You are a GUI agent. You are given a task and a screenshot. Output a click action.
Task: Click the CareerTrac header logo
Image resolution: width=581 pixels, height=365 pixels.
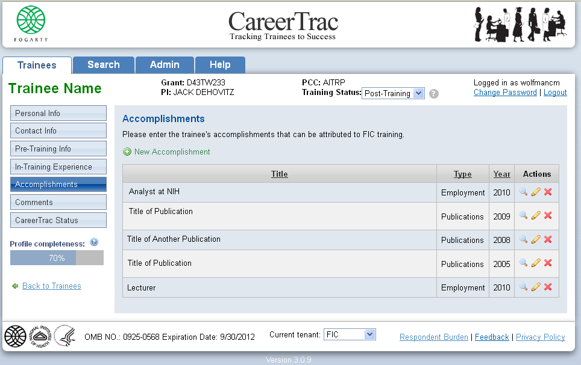click(x=283, y=25)
